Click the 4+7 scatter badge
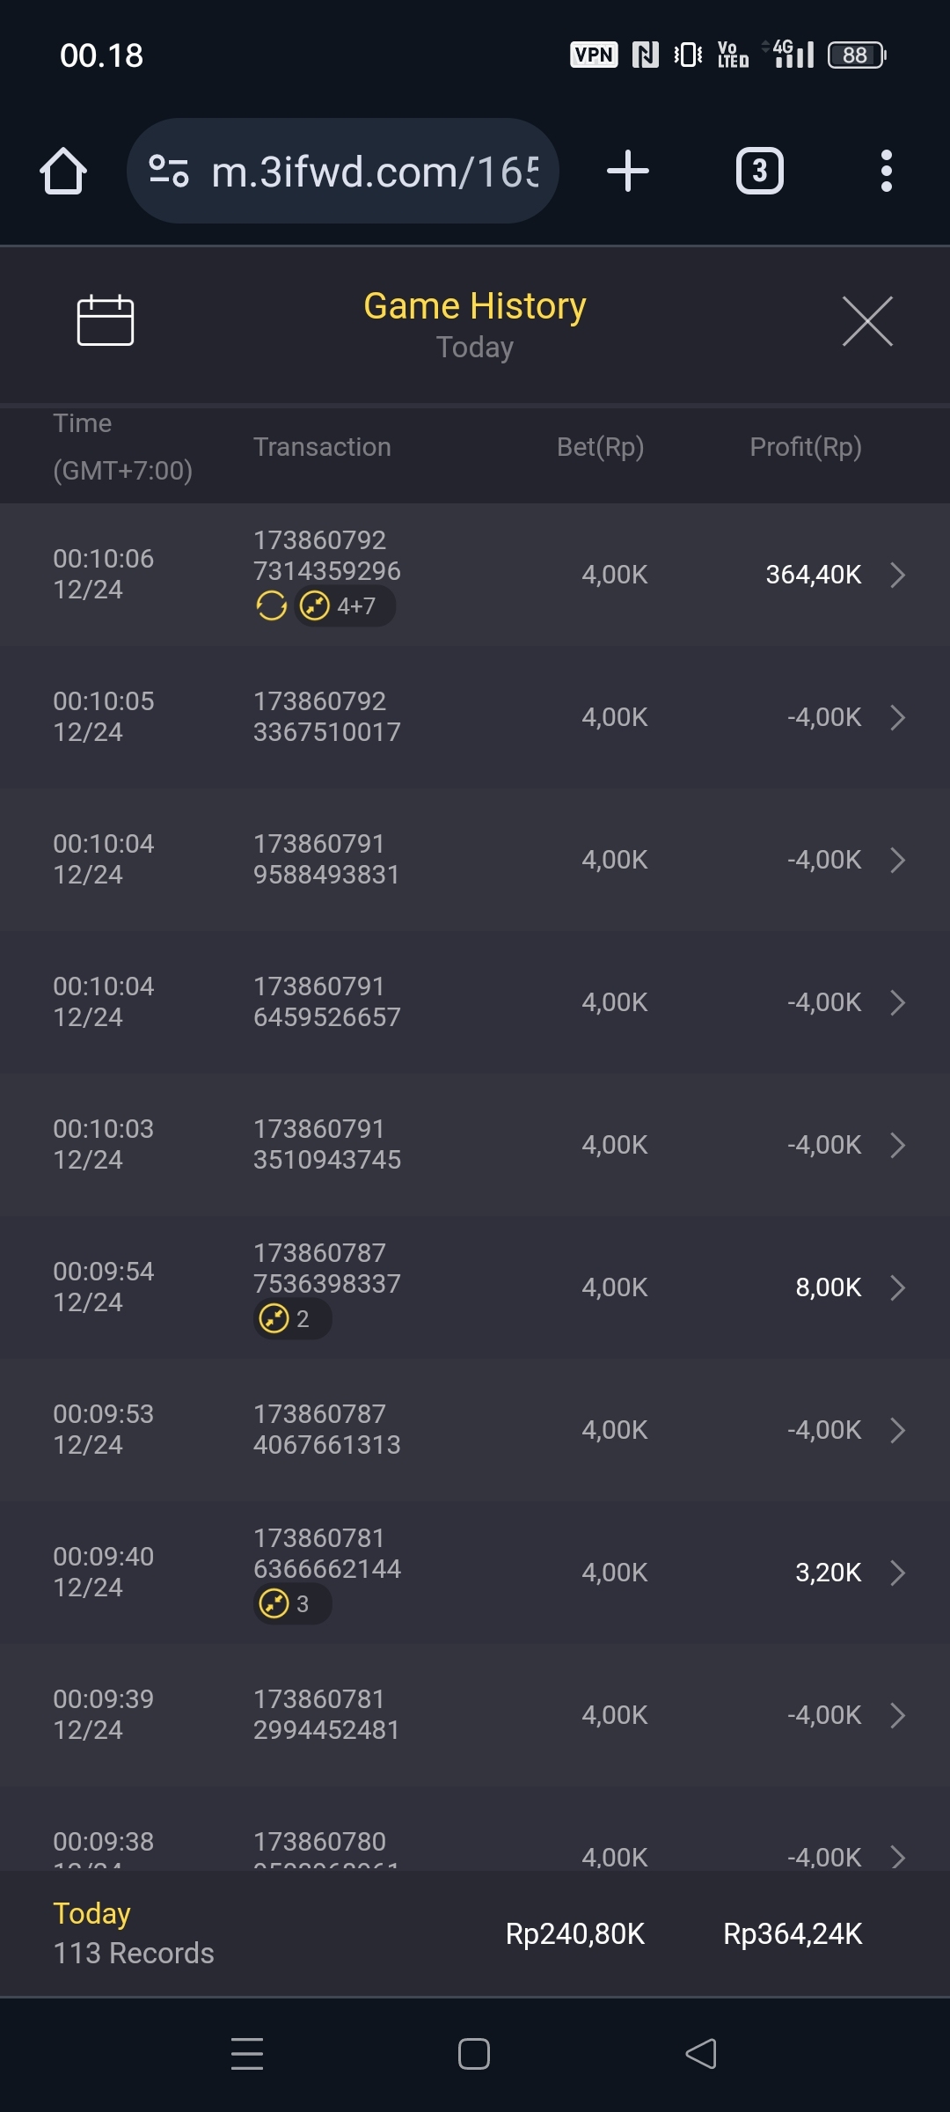 tap(345, 605)
